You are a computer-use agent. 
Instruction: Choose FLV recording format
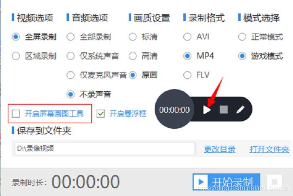coord(187,75)
